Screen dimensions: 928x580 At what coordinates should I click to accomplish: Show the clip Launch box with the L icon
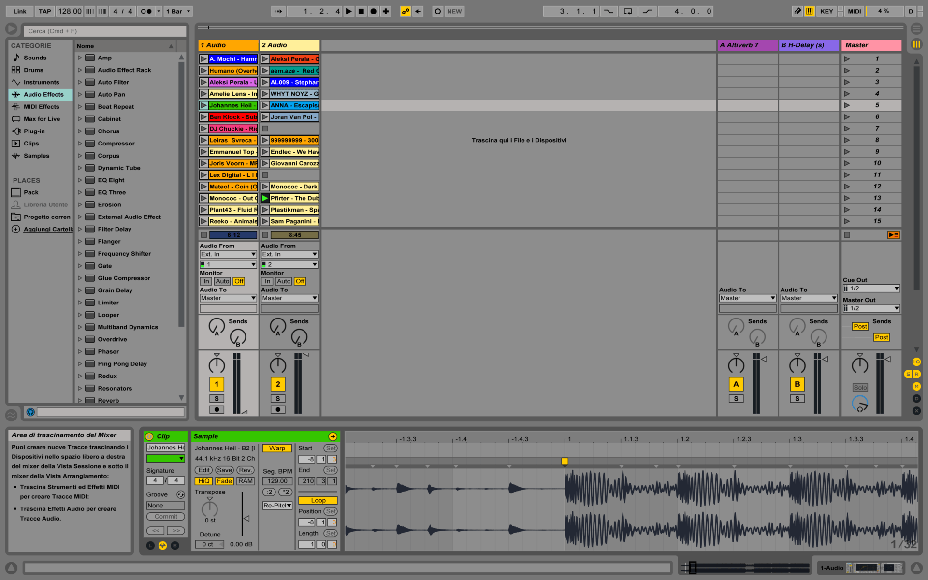[150, 545]
